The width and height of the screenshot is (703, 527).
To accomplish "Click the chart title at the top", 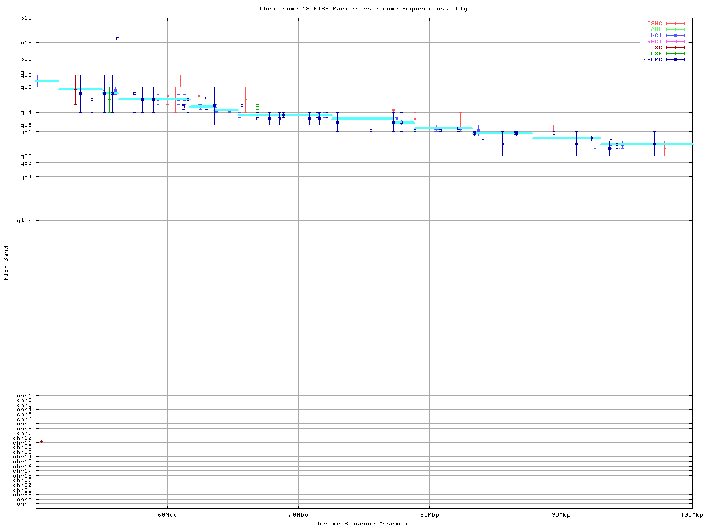I will [x=364, y=9].
